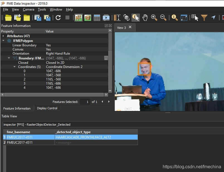
Task: Click the vertical scrollbar up arrow
Action: point(110,31)
